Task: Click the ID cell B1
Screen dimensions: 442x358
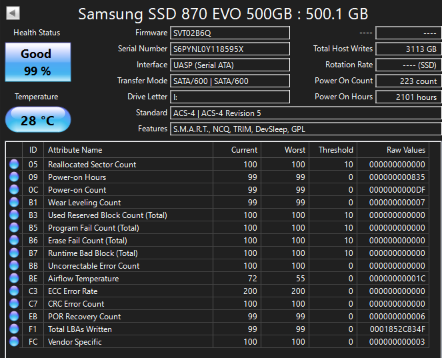Action: (33, 203)
